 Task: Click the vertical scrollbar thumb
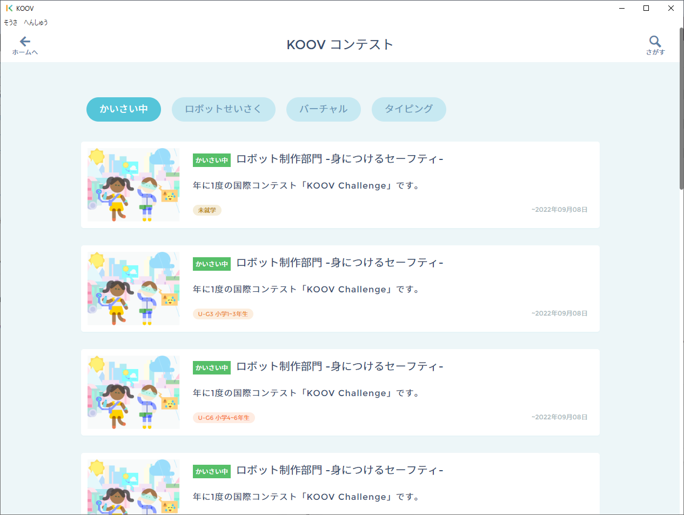681,109
